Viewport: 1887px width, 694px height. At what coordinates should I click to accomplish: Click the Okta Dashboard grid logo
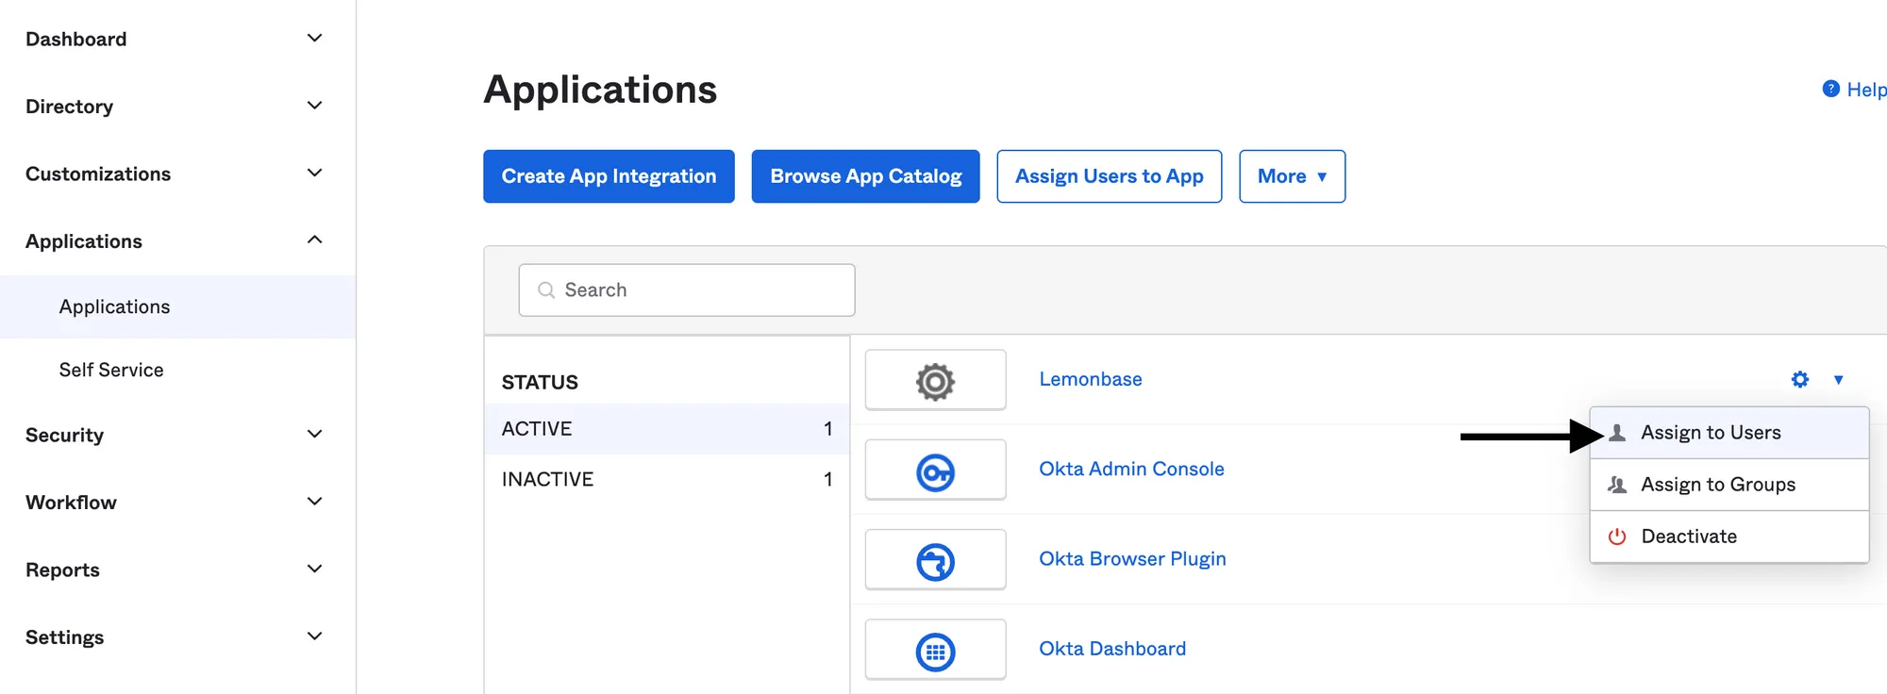935,652
